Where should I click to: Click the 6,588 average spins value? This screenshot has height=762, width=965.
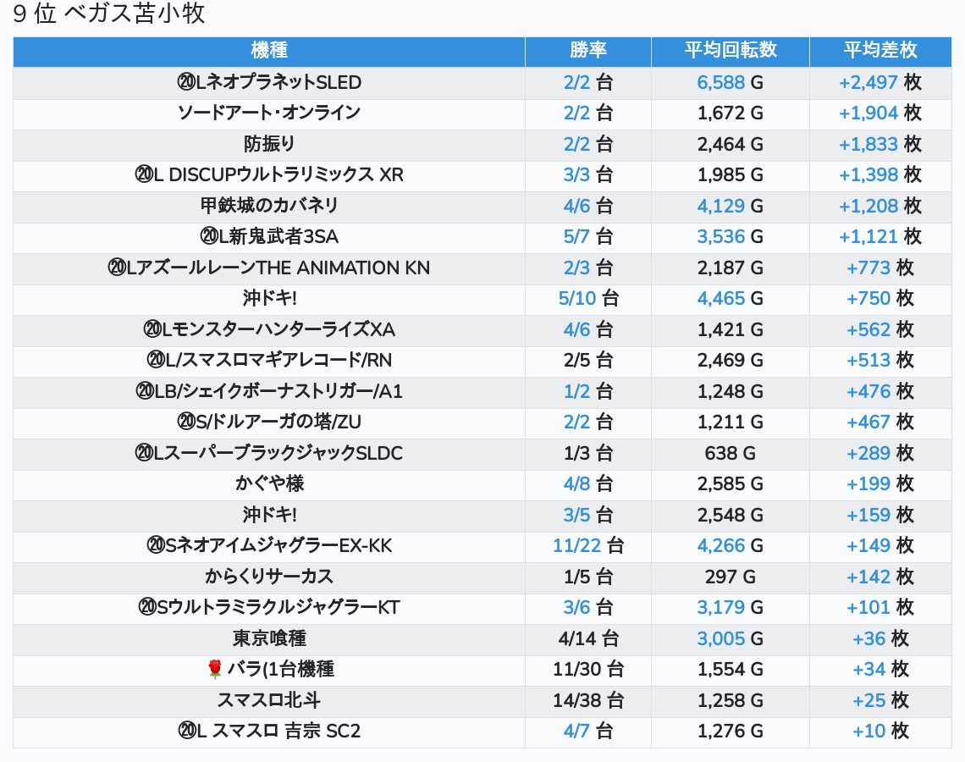pos(720,83)
